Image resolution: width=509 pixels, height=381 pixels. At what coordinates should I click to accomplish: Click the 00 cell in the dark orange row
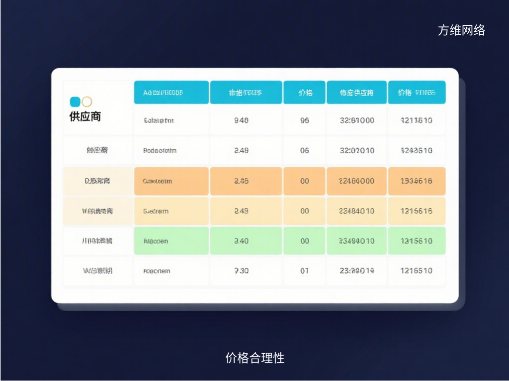(x=305, y=181)
